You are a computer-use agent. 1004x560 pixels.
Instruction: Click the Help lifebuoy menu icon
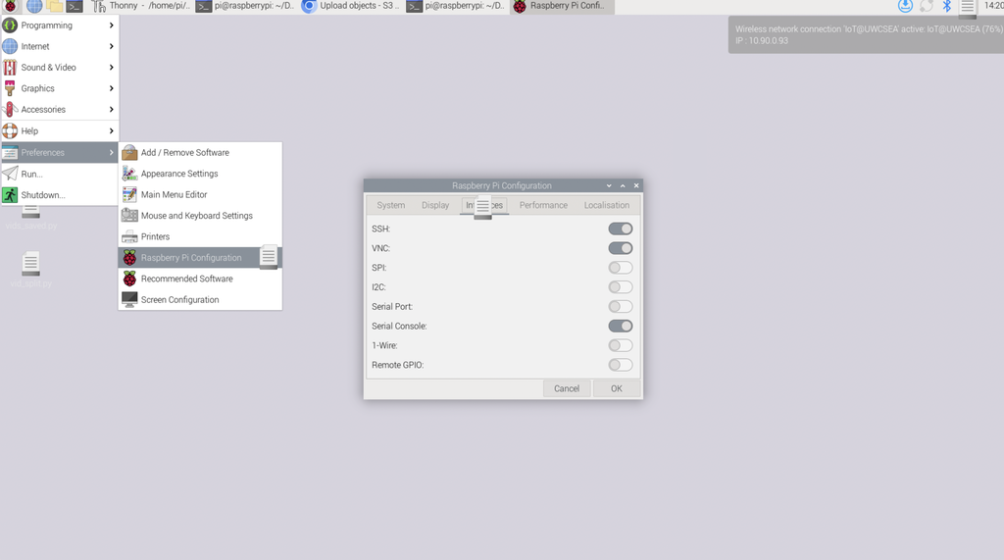click(x=10, y=130)
